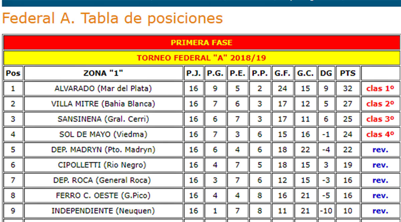
Task: Click the DG column header
Action: click(x=326, y=73)
